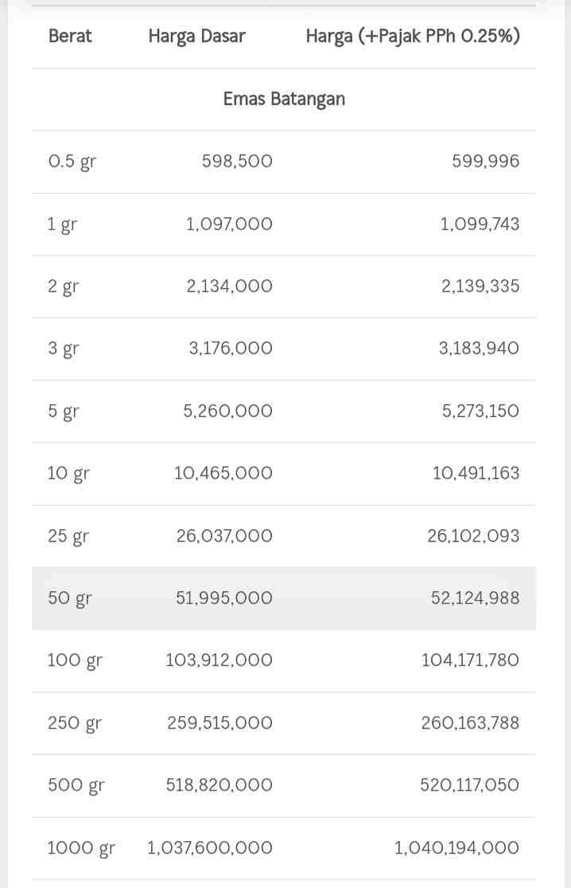Select the 10 gr row

pos(284,474)
